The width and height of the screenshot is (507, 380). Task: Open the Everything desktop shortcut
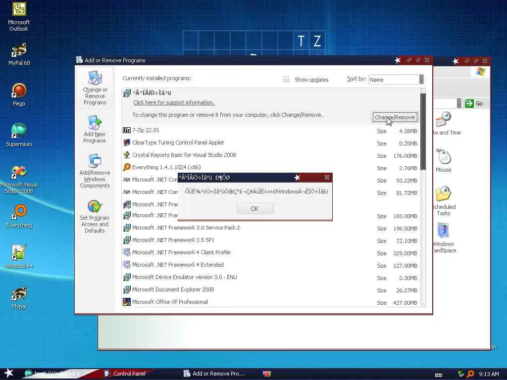[x=19, y=217]
